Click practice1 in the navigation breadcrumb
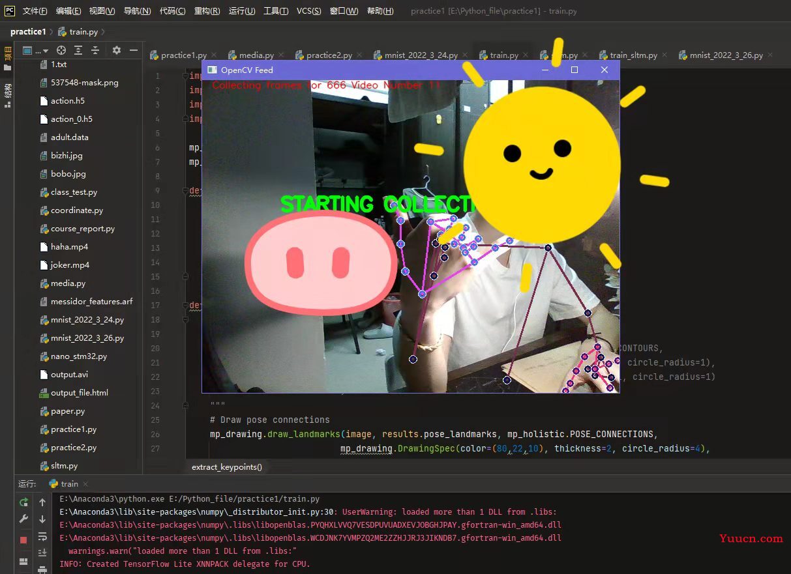The height and width of the screenshot is (574, 791). click(28, 31)
